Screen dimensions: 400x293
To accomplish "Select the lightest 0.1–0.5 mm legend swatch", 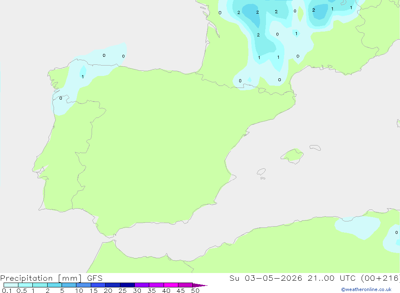I will click(11, 285).
